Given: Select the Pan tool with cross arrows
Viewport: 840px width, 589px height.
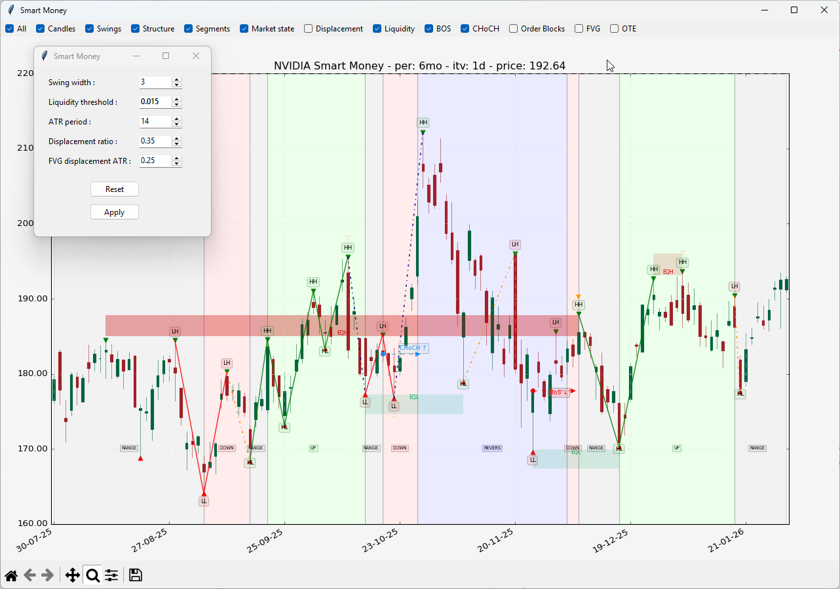Looking at the screenshot, I should click(72, 575).
